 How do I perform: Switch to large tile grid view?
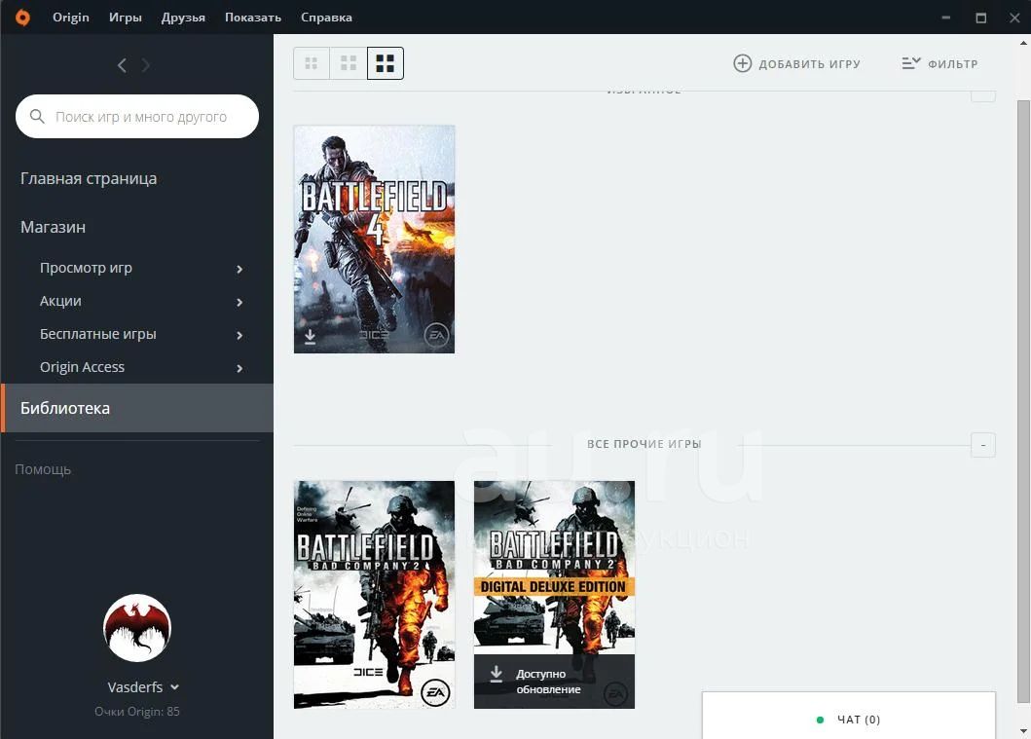pos(386,63)
